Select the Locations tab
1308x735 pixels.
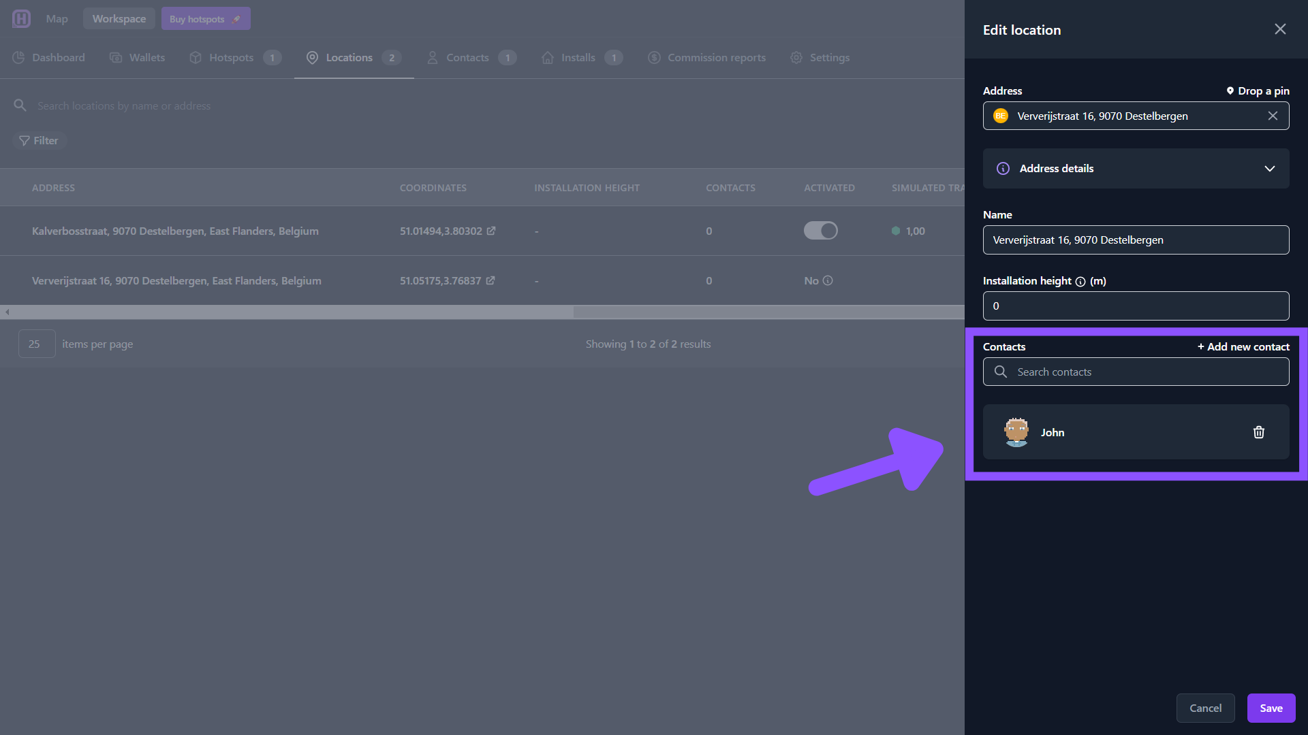point(354,58)
